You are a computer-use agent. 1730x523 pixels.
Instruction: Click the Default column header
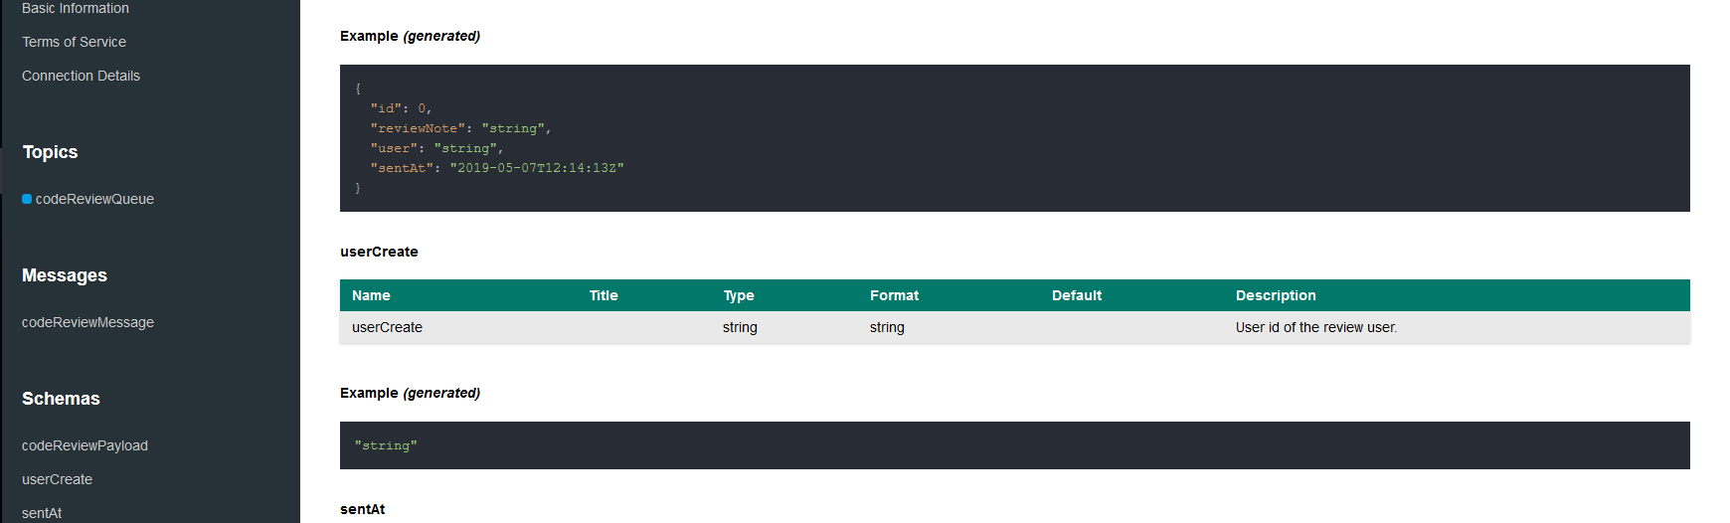1077,295
